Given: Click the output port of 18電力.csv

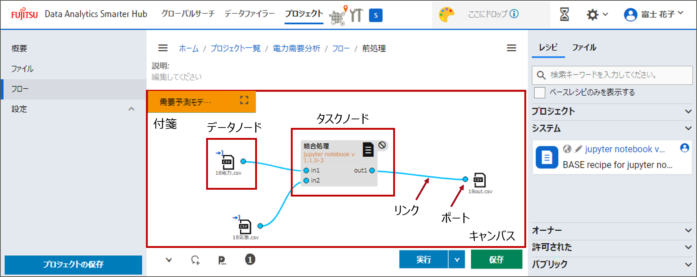Looking at the screenshot, I should [243, 161].
